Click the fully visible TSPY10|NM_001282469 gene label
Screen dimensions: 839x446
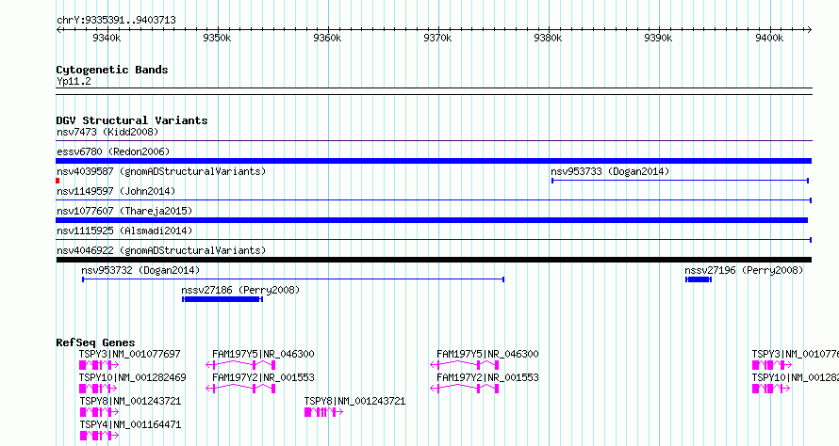pyautogui.click(x=132, y=377)
